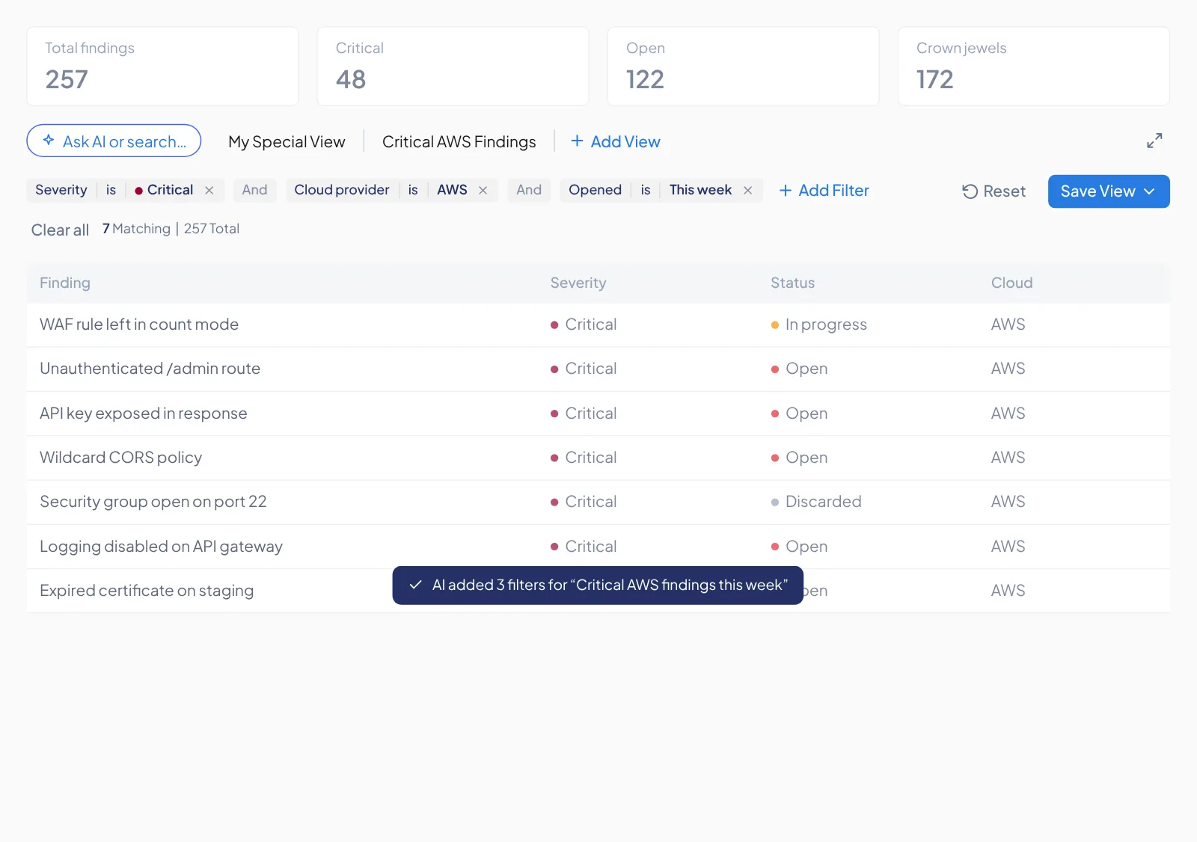Focus the Ask AI or search field
This screenshot has height=842, width=1197.
pos(114,141)
